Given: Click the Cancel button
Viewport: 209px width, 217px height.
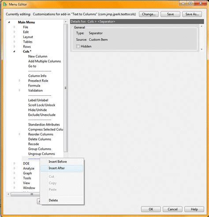Looking at the screenshot, I should point(172,209).
